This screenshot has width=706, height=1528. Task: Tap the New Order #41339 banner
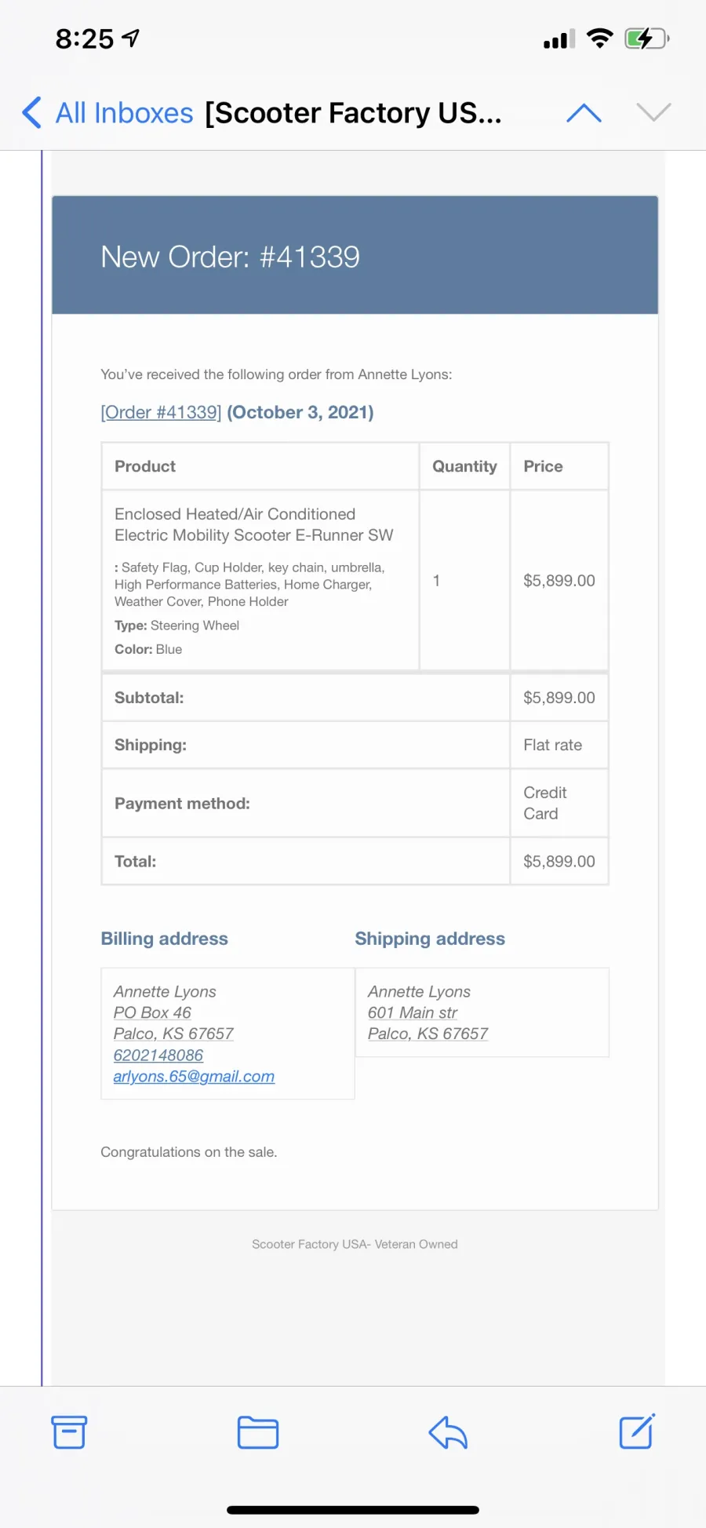(355, 256)
